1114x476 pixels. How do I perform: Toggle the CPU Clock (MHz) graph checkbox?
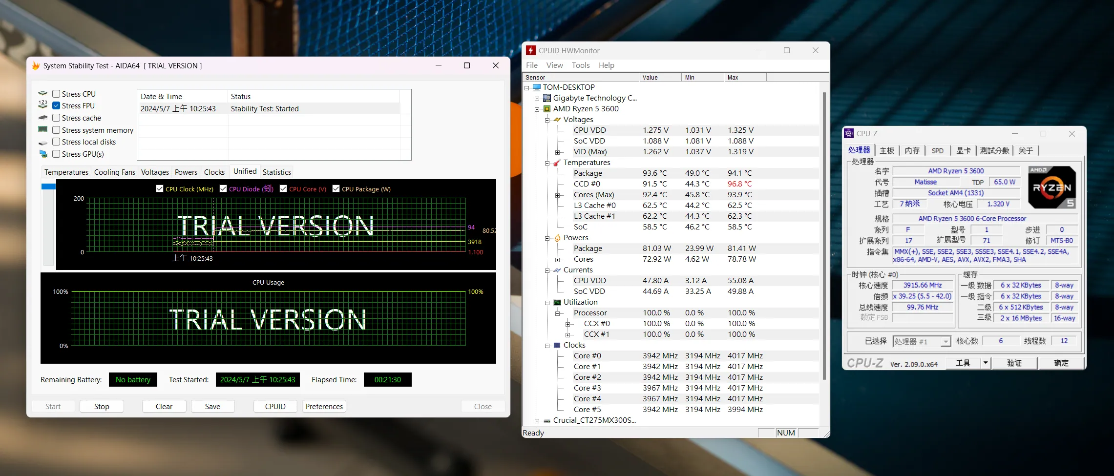tap(160, 188)
